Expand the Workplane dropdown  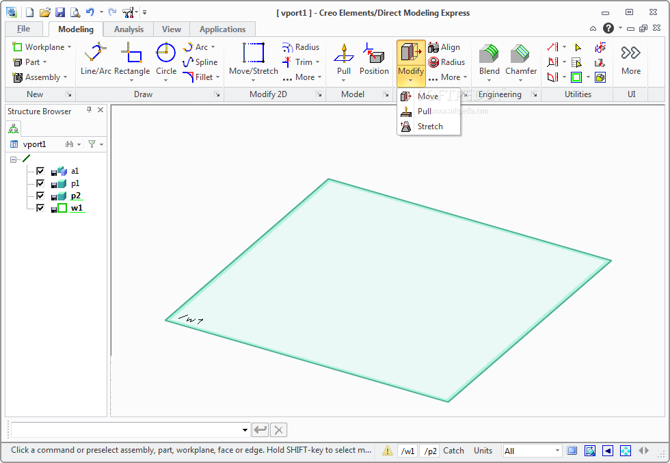(x=69, y=47)
